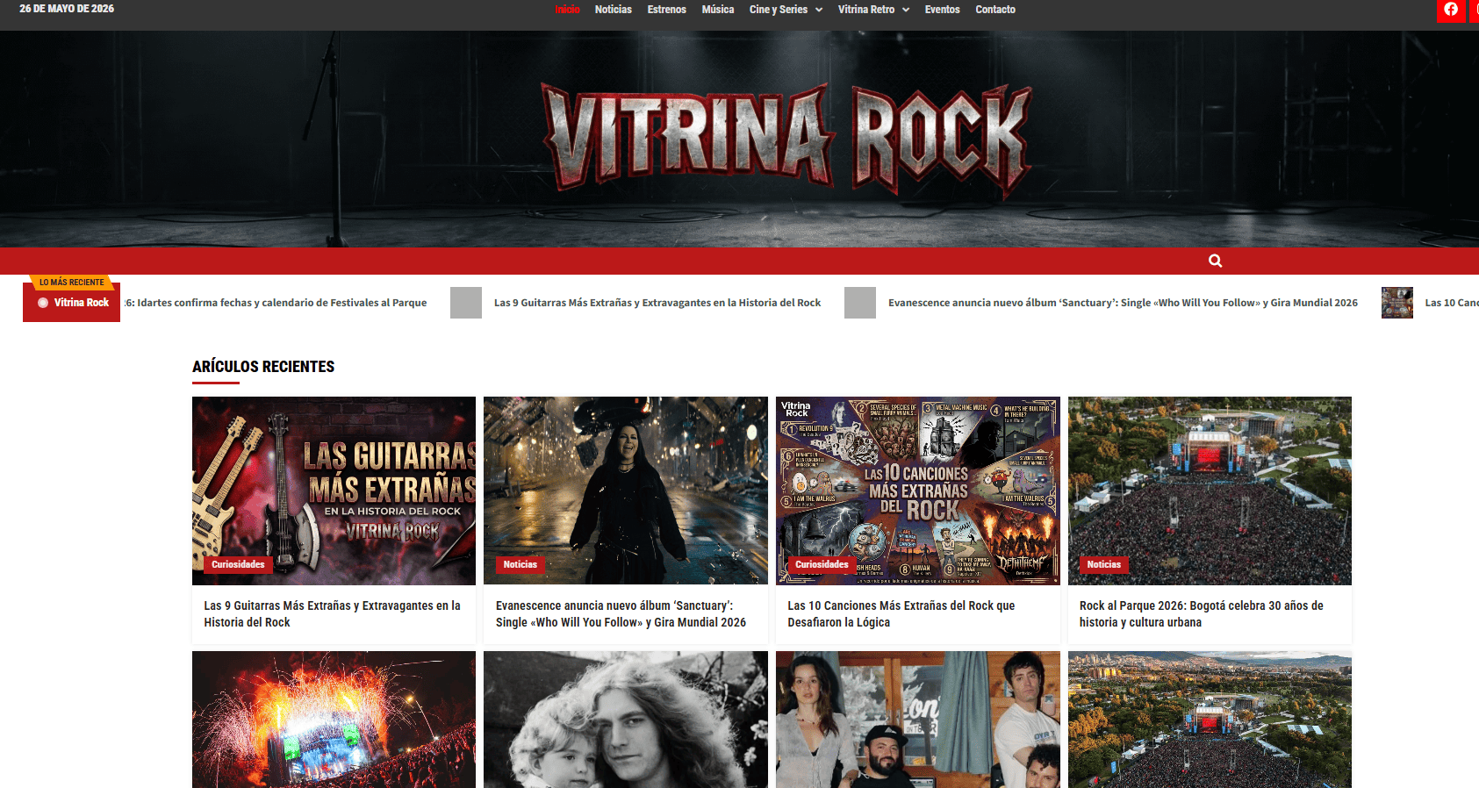Go to Inicio menu item
Image resolution: width=1479 pixels, height=788 pixels.
point(567,10)
